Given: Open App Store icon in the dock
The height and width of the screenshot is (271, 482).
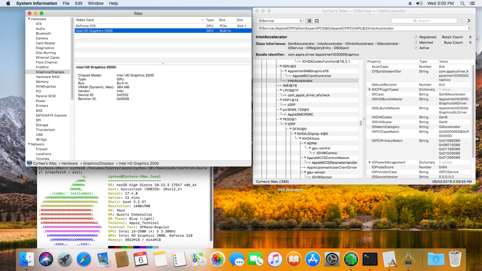Looking at the screenshot, I should click(313, 259).
